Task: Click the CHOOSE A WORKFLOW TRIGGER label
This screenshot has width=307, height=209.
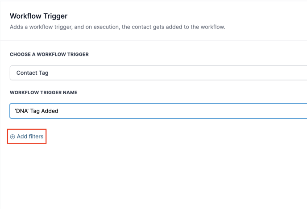Action: click(49, 54)
